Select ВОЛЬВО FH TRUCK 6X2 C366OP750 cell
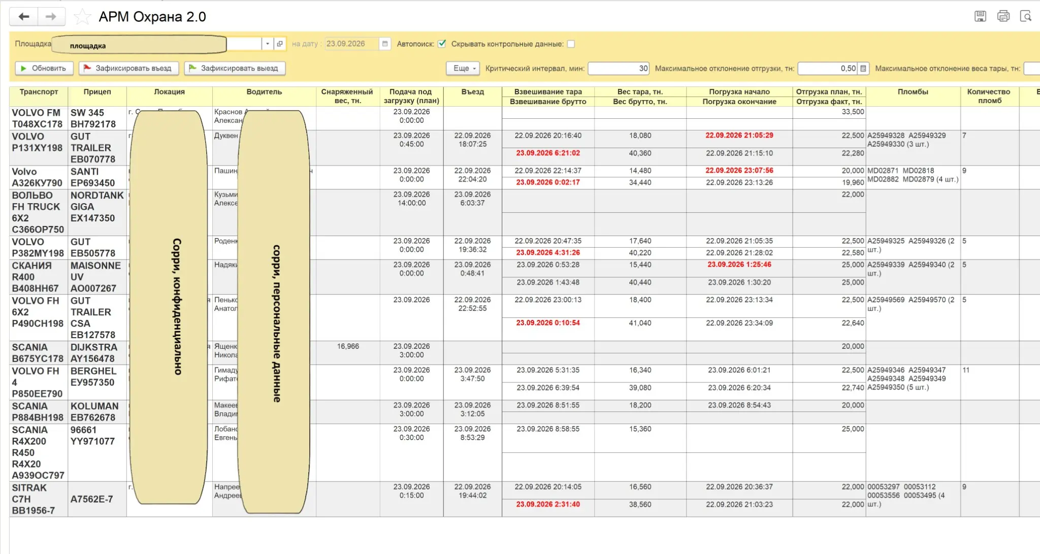Image resolution: width=1040 pixels, height=554 pixels. click(39, 212)
